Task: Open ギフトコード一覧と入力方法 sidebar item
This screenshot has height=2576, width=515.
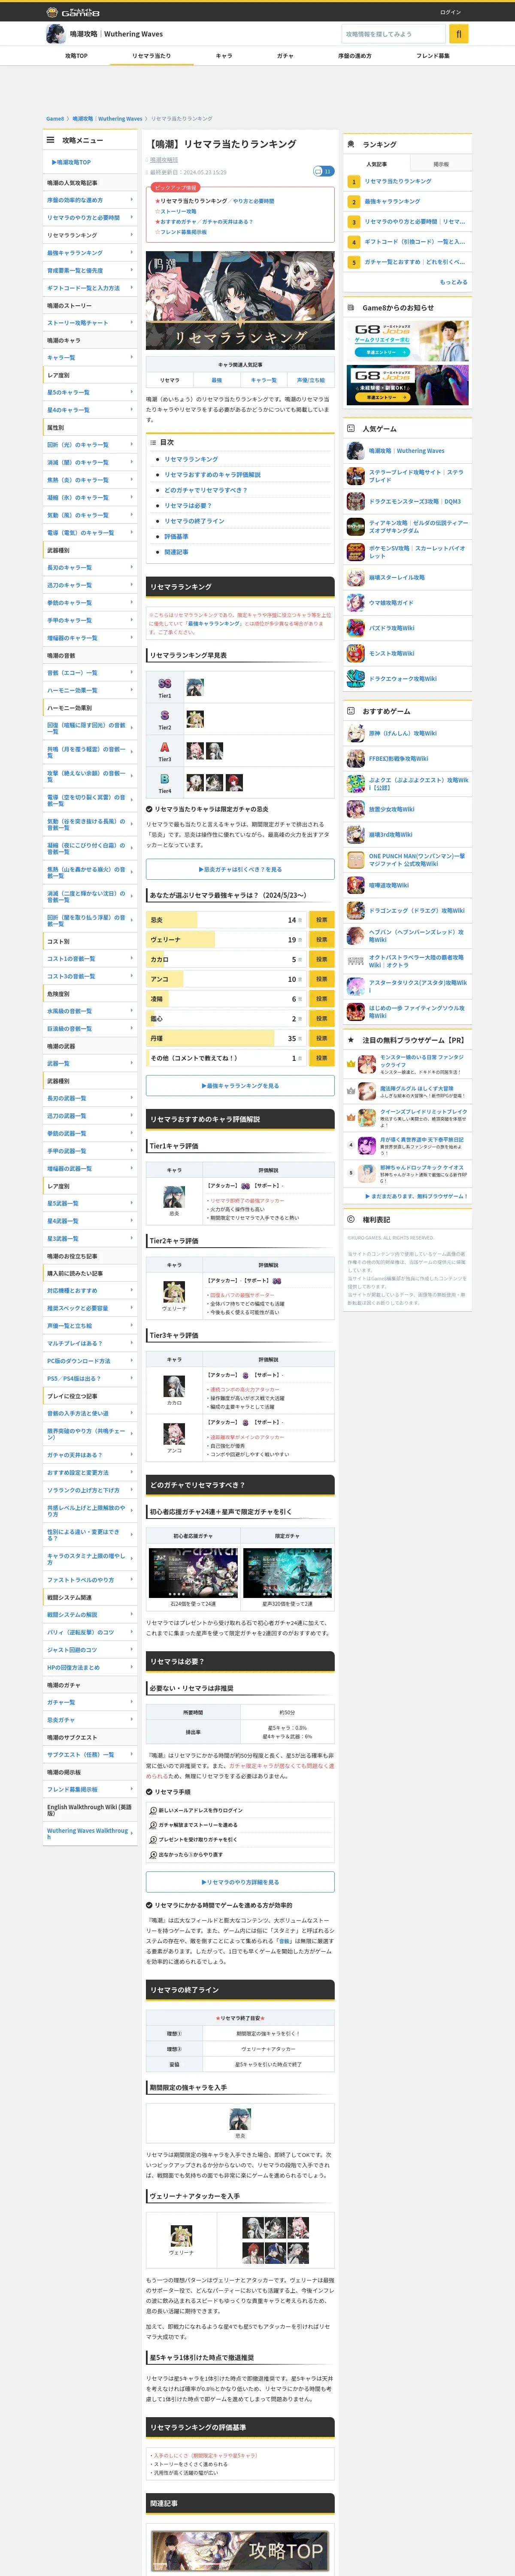Action: pyautogui.click(x=90, y=288)
